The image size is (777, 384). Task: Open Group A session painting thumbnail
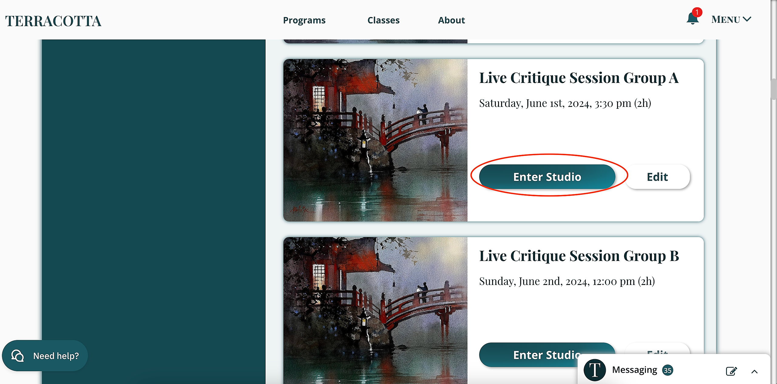coord(375,140)
